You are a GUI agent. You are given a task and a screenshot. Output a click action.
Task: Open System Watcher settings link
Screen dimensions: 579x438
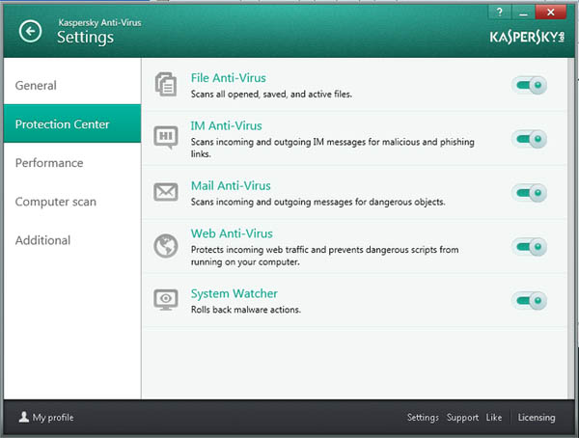[x=234, y=293]
